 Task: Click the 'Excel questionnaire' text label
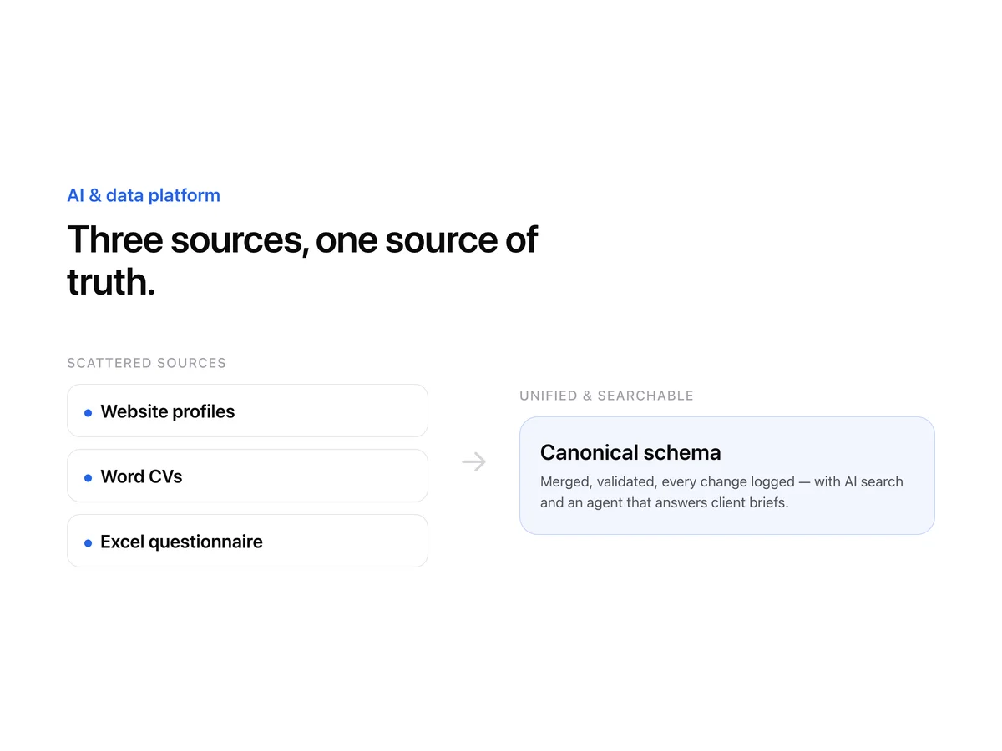(181, 542)
